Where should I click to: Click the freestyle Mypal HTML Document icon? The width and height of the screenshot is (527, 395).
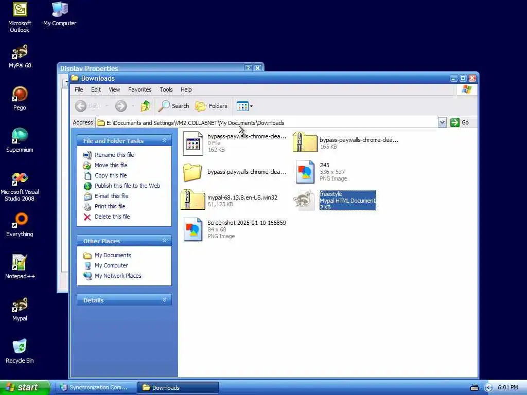(305, 200)
